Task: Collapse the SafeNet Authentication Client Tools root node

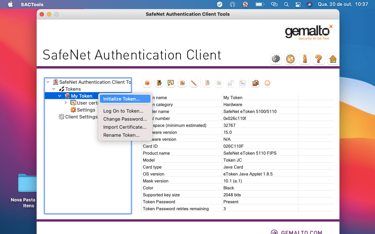Action: pyautogui.click(x=48, y=82)
